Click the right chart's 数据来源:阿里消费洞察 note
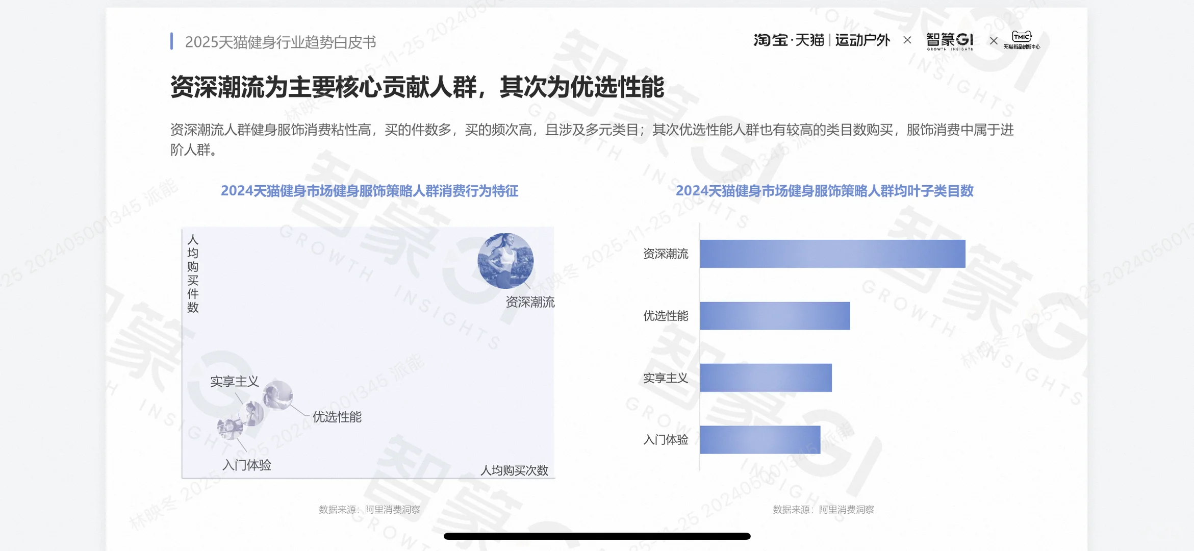The width and height of the screenshot is (1194, 551). (x=824, y=509)
